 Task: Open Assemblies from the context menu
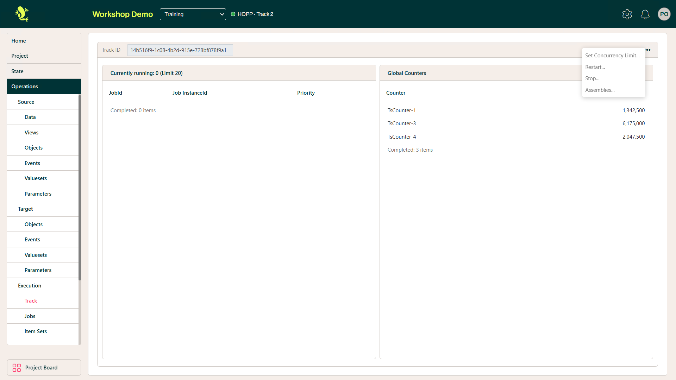tap(600, 90)
